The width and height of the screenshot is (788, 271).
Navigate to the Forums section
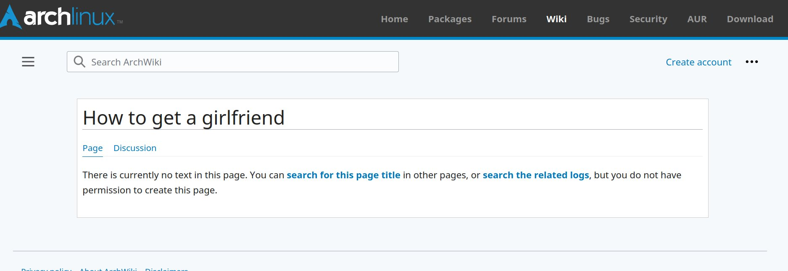[x=509, y=19]
